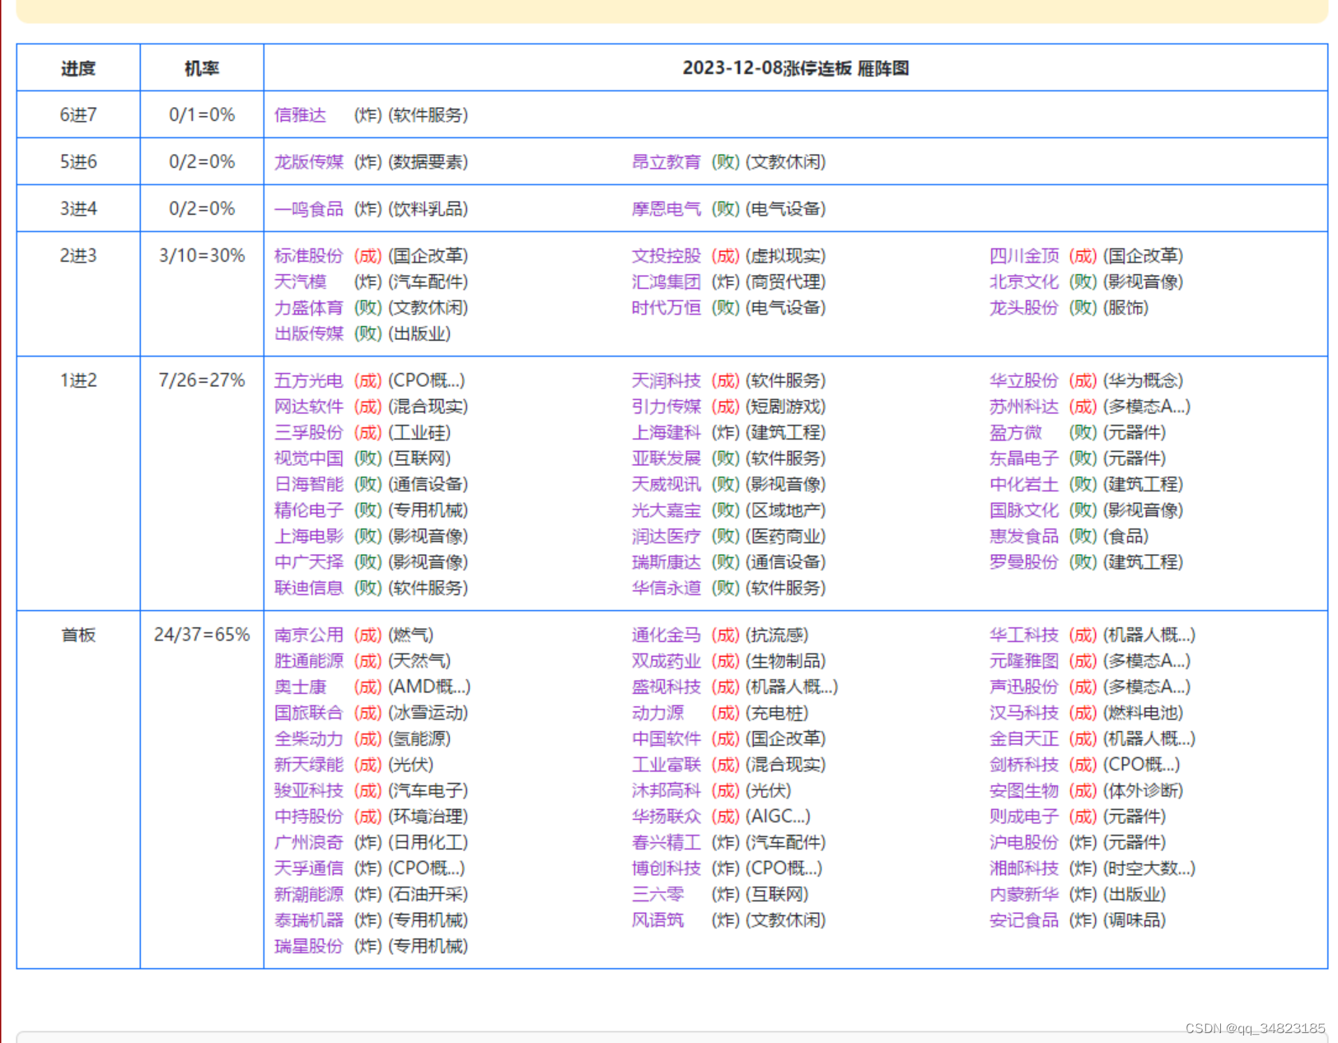The height and width of the screenshot is (1043, 1338).
Task: Select the 龙头股份 link
Action: 1024,308
